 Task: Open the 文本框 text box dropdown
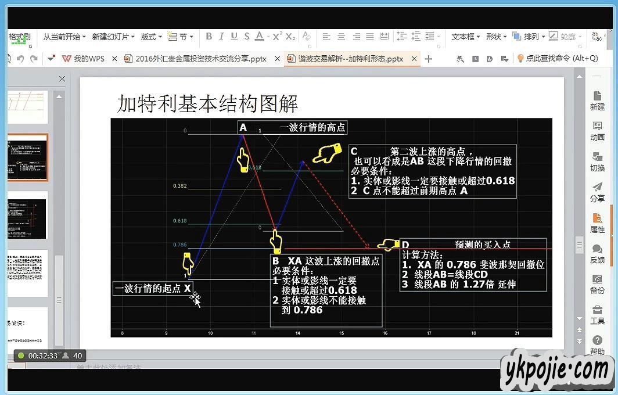tap(465, 37)
